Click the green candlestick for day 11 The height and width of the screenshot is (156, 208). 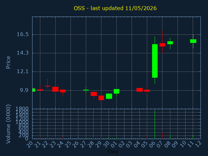tap(193, 41)
